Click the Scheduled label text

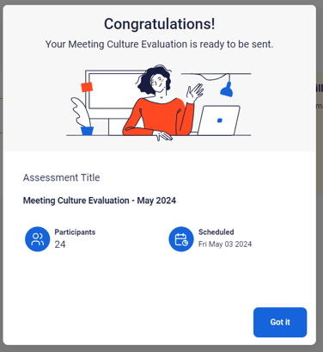(x=216, y=232)
